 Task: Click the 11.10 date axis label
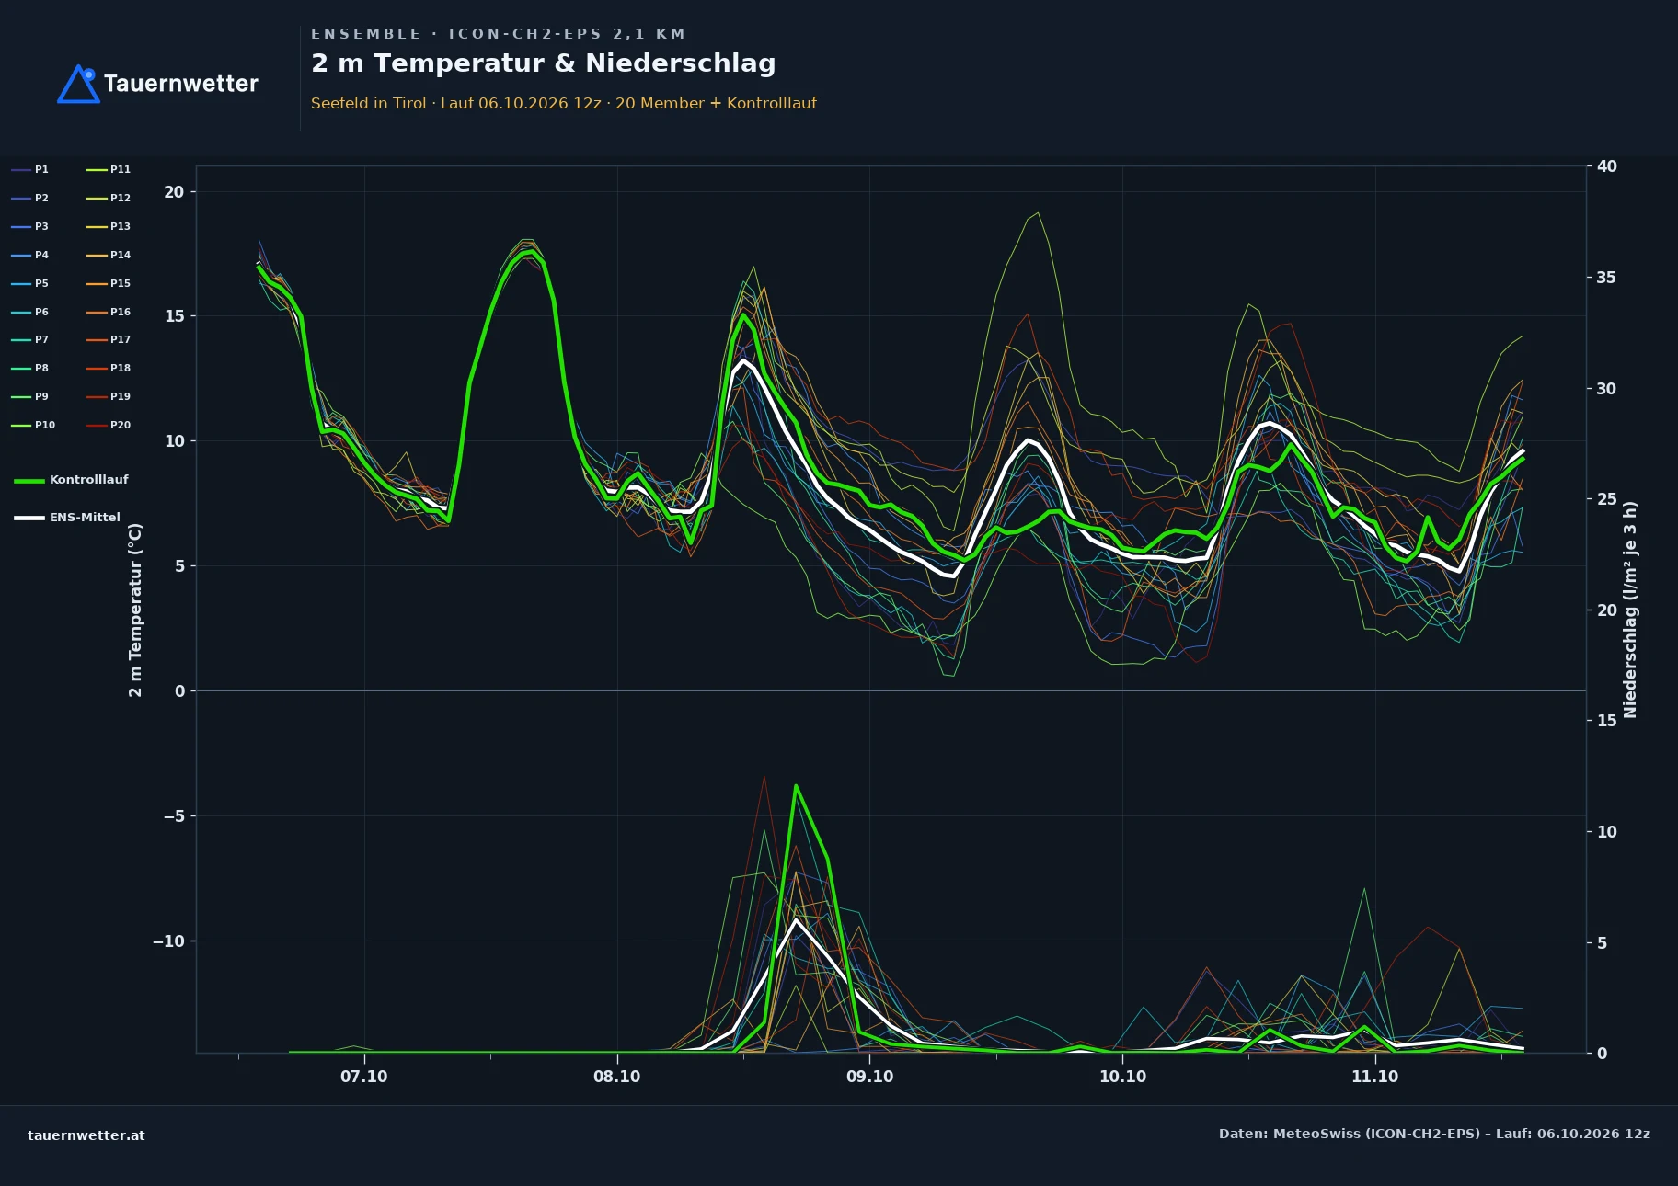pos(1375,1077)
